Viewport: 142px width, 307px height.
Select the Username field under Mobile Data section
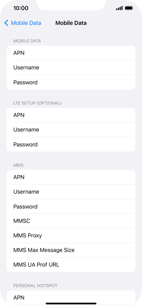tap(71, 68)
